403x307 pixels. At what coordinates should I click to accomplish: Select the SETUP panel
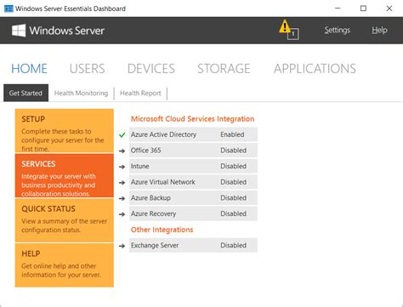65,131
